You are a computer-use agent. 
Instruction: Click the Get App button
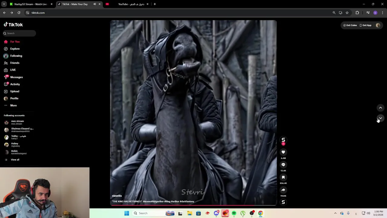pos(366,25)
